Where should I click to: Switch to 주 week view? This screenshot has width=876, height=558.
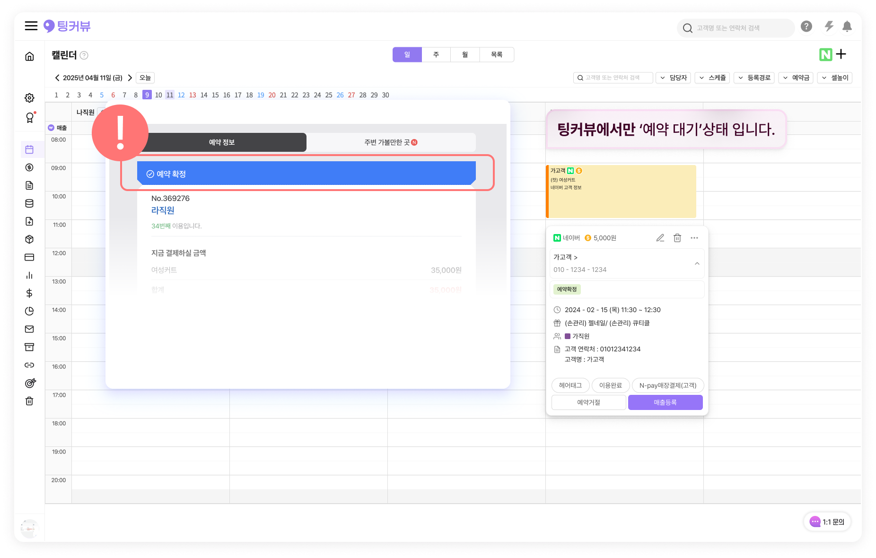click(436, 55)
